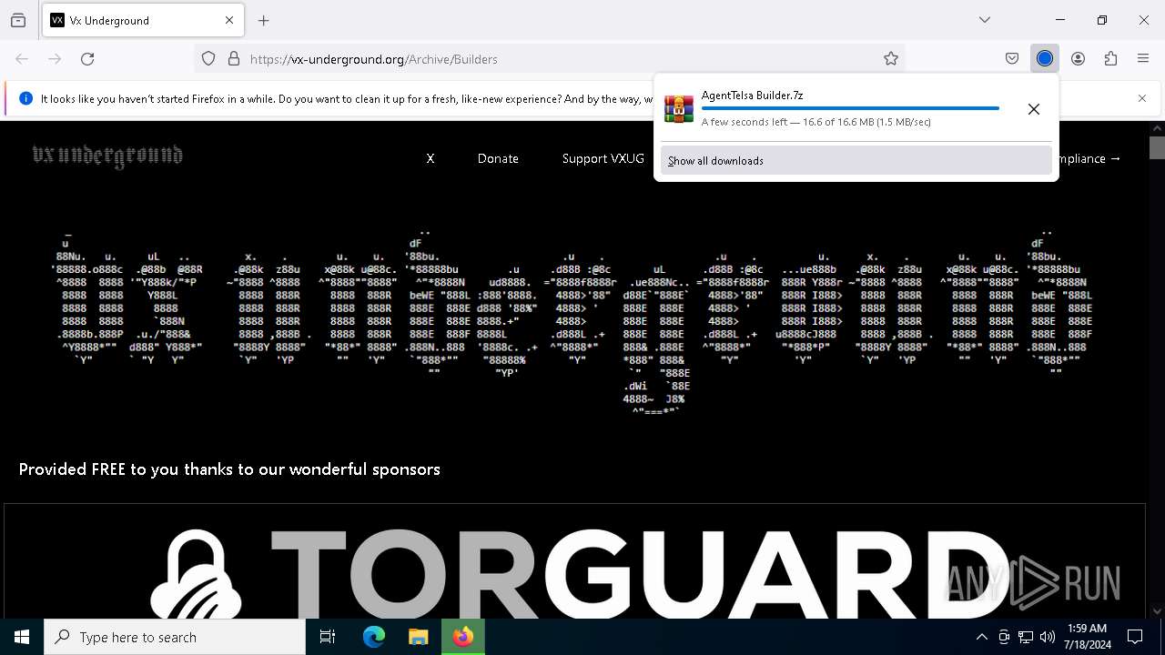The width and height of the screenshot is (1165, 655).
Task: Launch Microsoft Edge from taskbar
Action: (374, 637)
